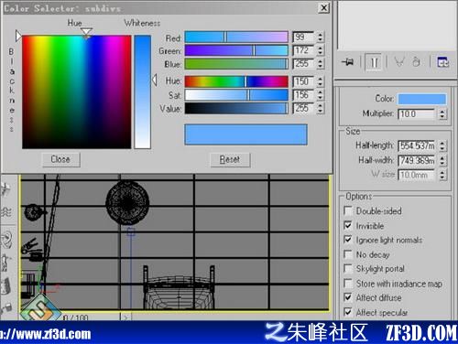Click the Green value field showing 172
Viewport: 458px width, 344px height.
[303, 50]
